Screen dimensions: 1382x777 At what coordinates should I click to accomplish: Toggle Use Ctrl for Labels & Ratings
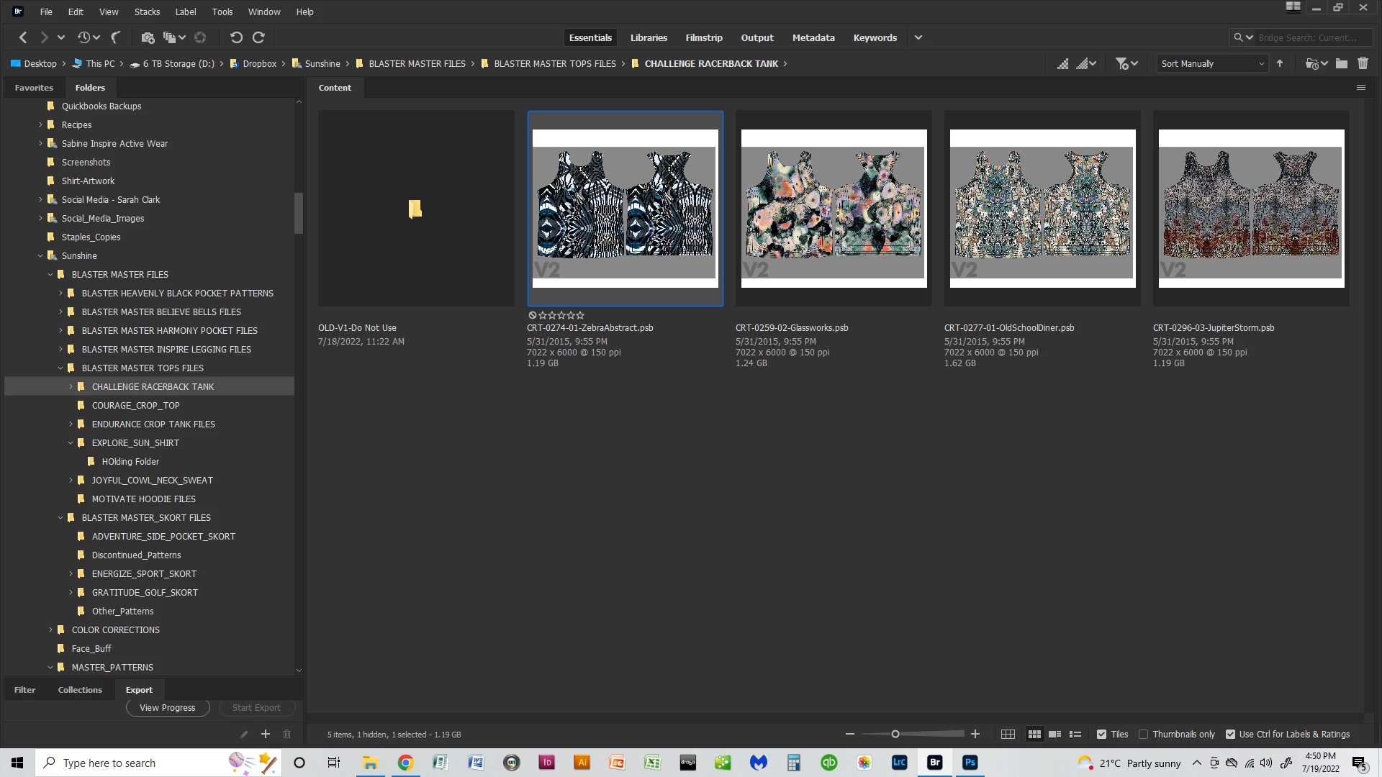click(1230, 735)
